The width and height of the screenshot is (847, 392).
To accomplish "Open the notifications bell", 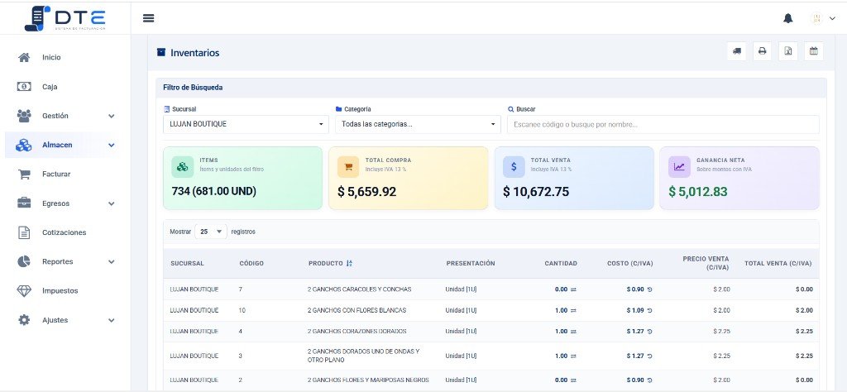I will pyautogui.click(x=788, y=18).
